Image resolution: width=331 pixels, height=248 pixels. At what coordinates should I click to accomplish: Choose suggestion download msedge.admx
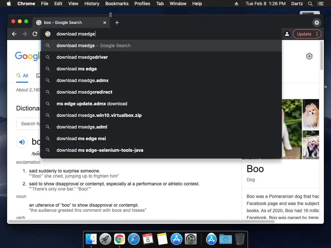coord(161,80)
